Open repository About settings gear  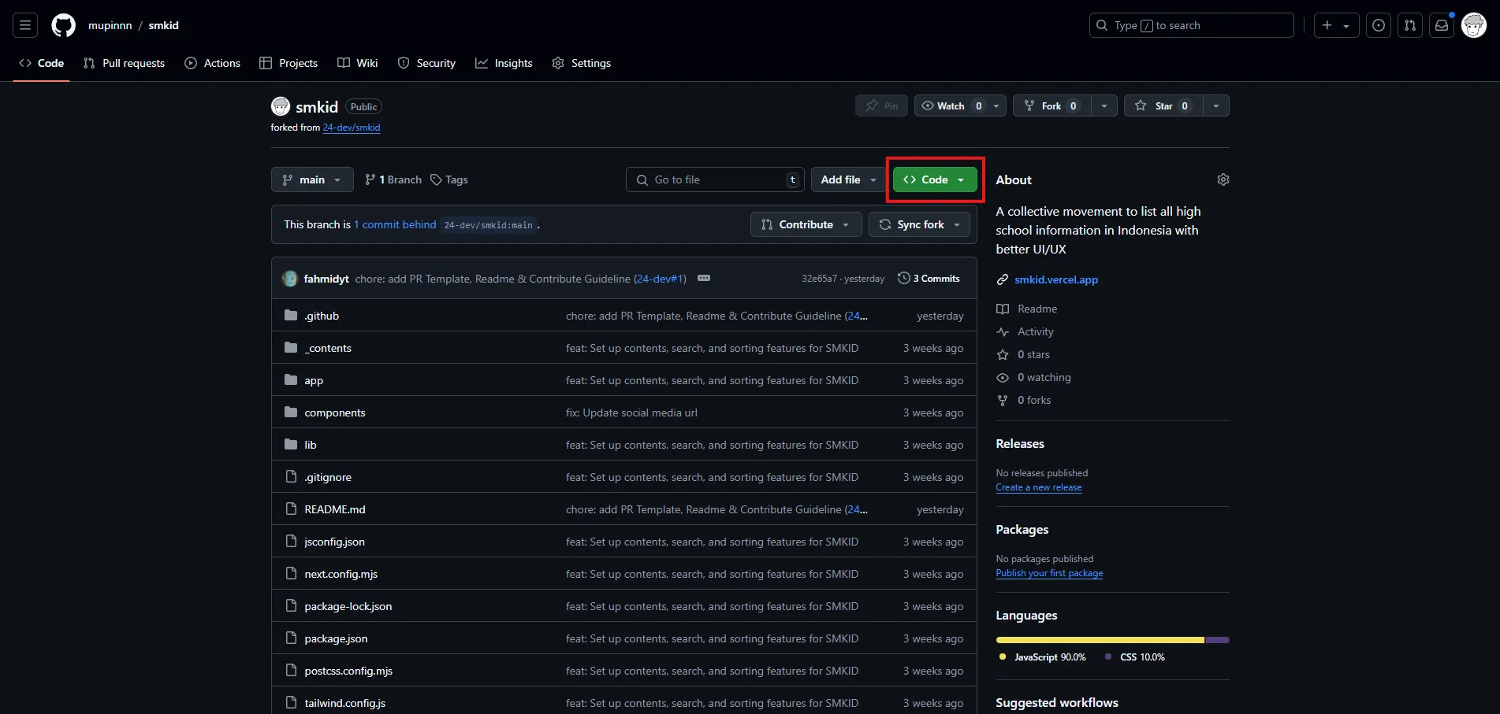point(1223,179)
